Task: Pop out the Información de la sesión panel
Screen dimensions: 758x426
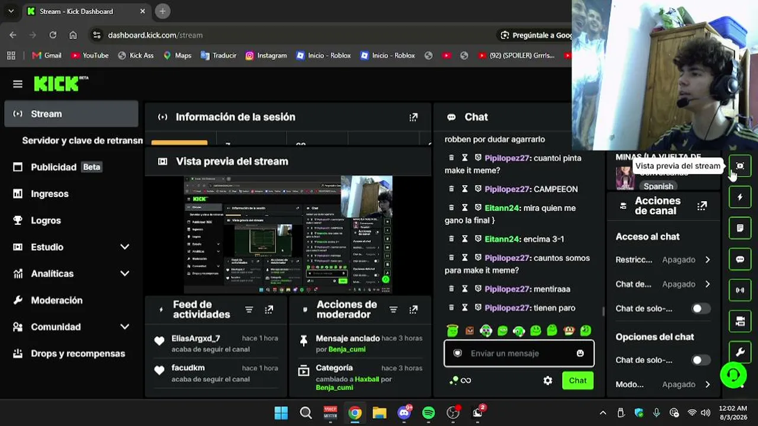Action: (x=413, y=117)
